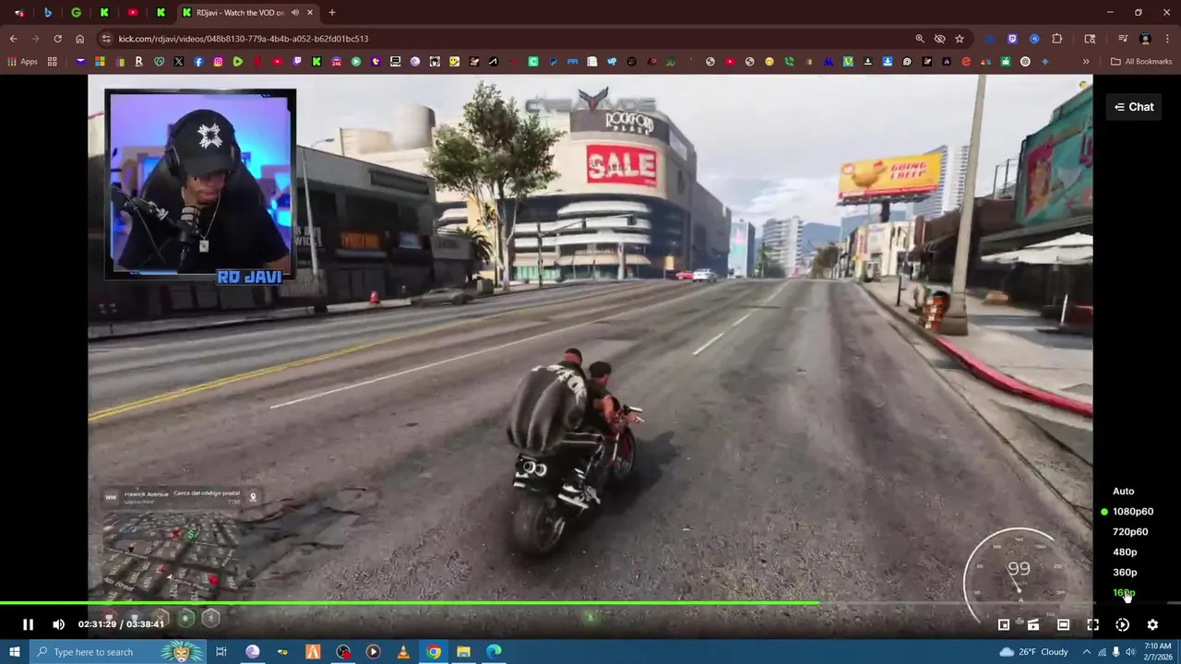This screenshot has height=664, width=1181.
Task: Reload the page
Action: coord(57,39)
